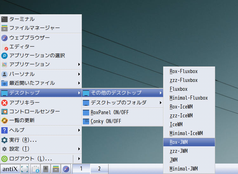Select the zzz-Fluxbox desktop
This screenshot has height=174, width=238.
(189, 80)
